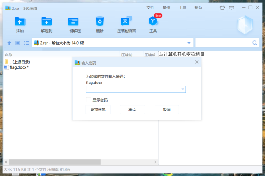Screen dimensions: 265x176
Task: Switch to the list view mode button
Action: click(27, 43)
